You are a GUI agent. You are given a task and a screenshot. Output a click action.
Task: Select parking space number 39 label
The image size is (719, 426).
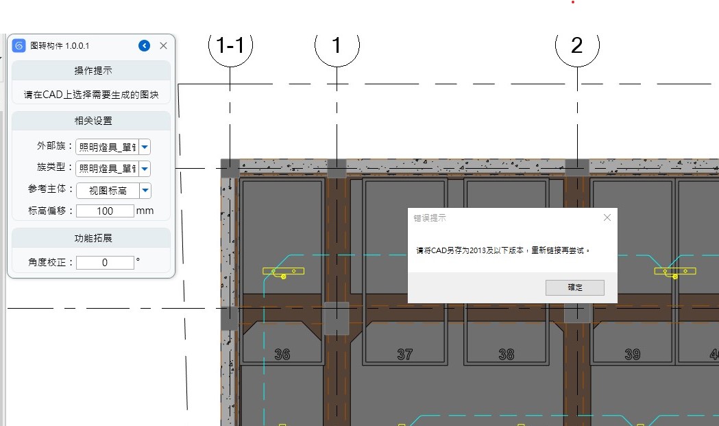tap(632, 355)
